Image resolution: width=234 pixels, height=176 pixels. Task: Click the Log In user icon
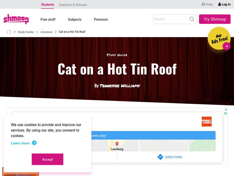[220, 4]
